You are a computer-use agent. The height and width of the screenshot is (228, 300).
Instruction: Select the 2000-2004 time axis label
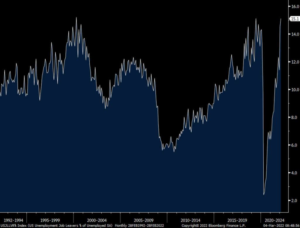click(x=97, y=220)
